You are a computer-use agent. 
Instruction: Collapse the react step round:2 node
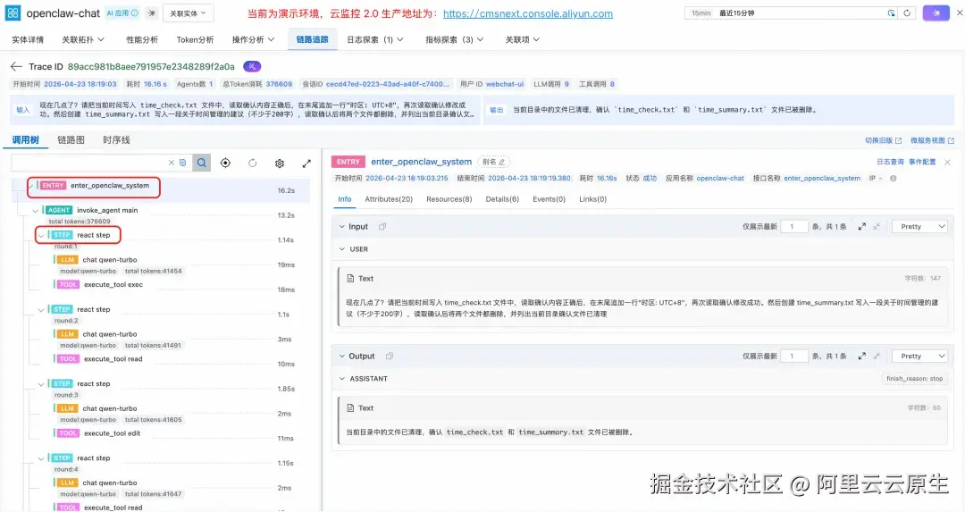click(40, 309)
